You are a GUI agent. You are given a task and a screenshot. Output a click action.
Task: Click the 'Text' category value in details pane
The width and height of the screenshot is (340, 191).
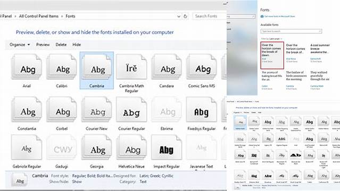tap(143, 181)
